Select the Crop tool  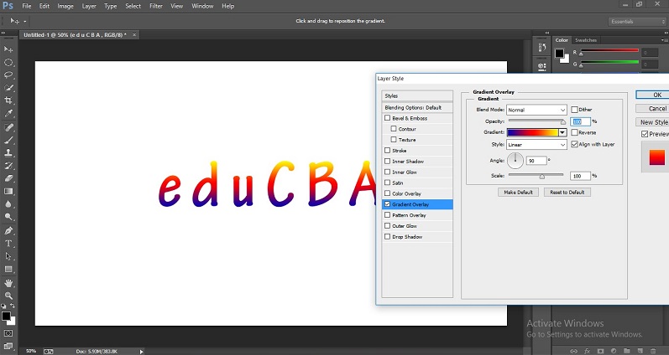tap(8, 100)
